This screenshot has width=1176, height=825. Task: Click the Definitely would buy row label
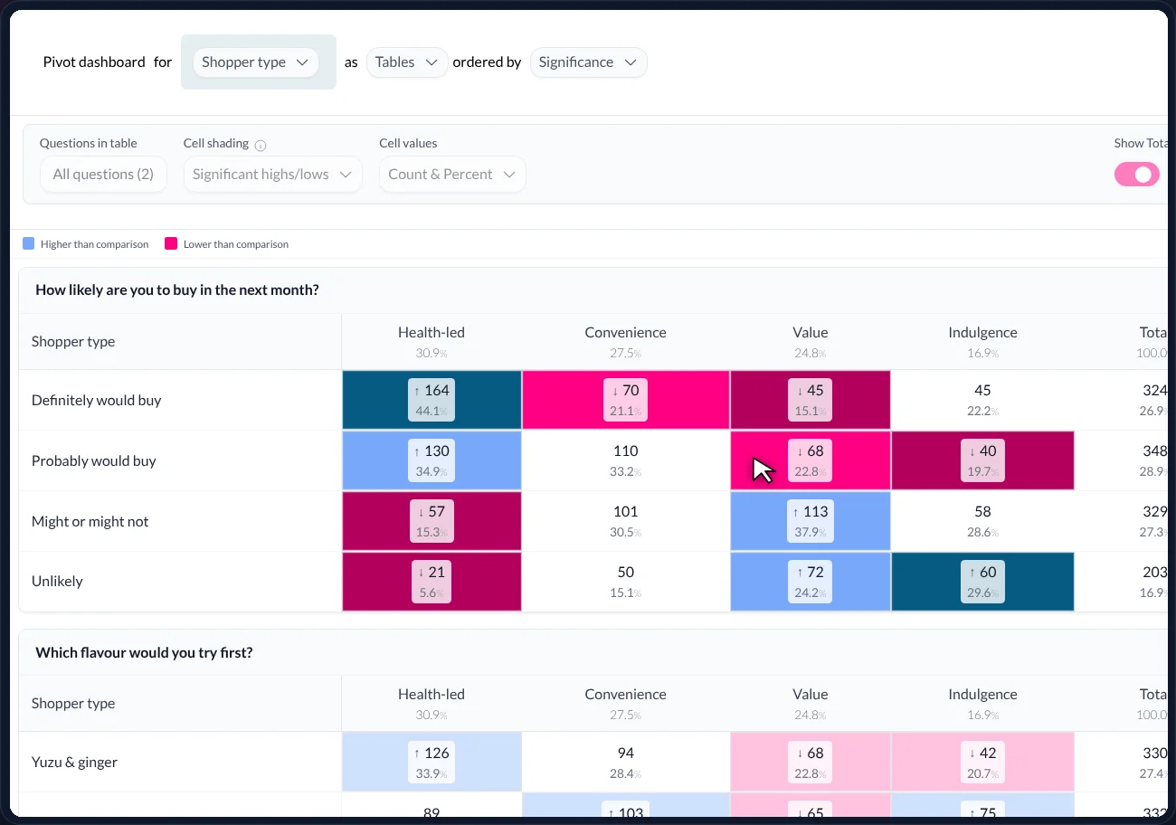tap(96, 400)
